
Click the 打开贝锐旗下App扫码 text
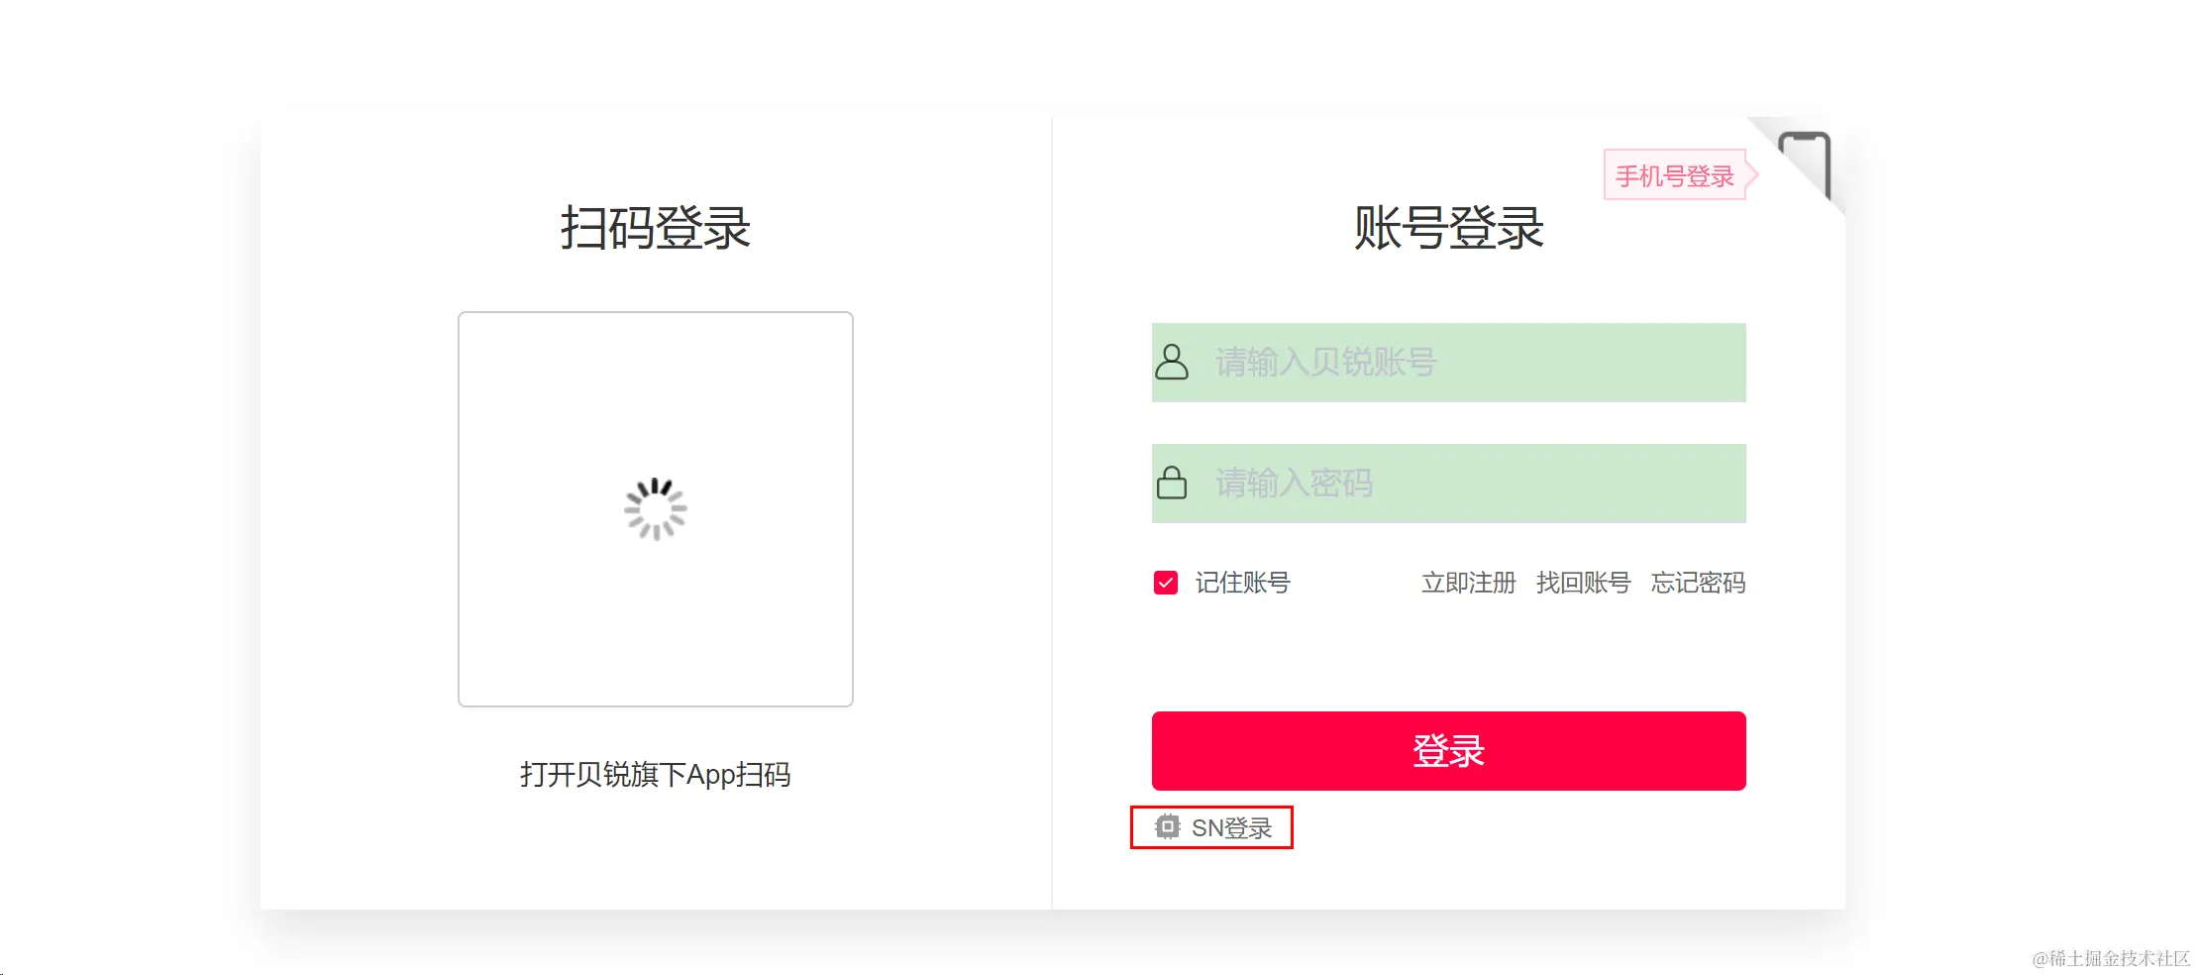[656, 776]
